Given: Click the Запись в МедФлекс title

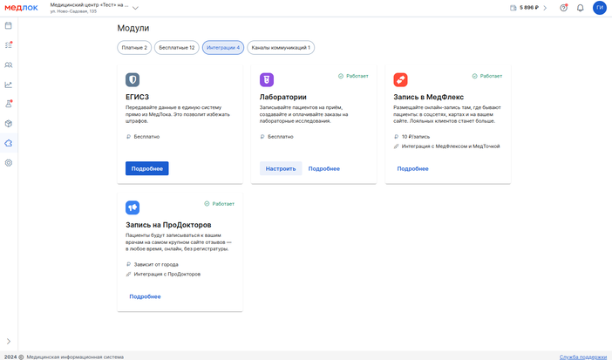Looking at the screenshot, I should click(429, 97).
